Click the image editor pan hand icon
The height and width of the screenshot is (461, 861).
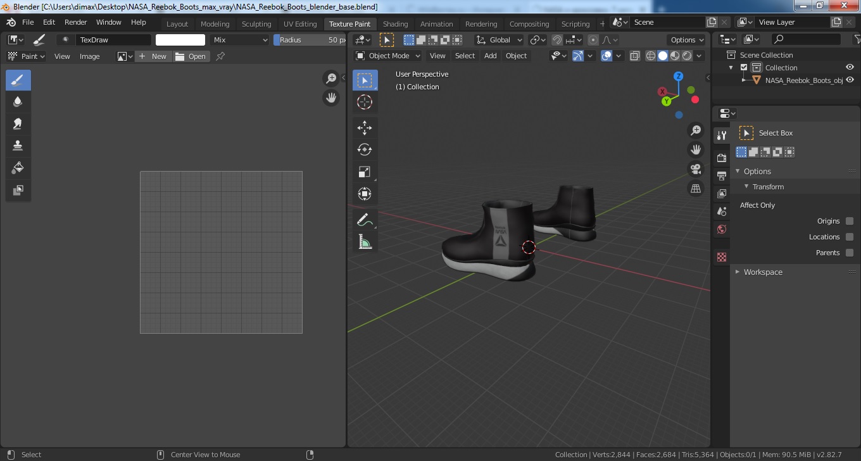coord(330,98)
